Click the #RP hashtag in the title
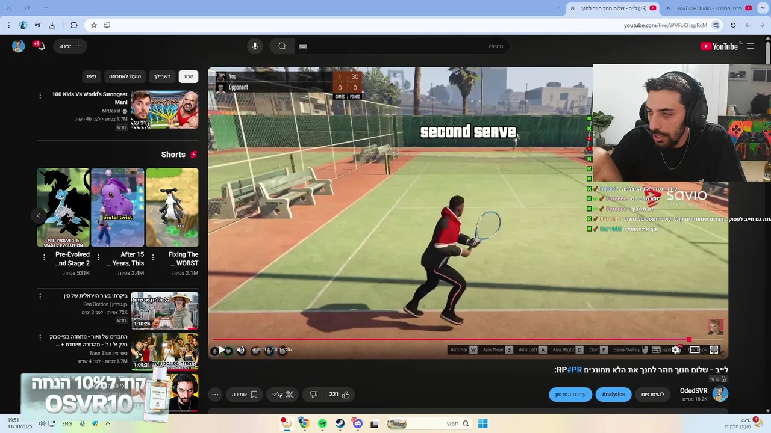771x433 pixels. (575, 370)
